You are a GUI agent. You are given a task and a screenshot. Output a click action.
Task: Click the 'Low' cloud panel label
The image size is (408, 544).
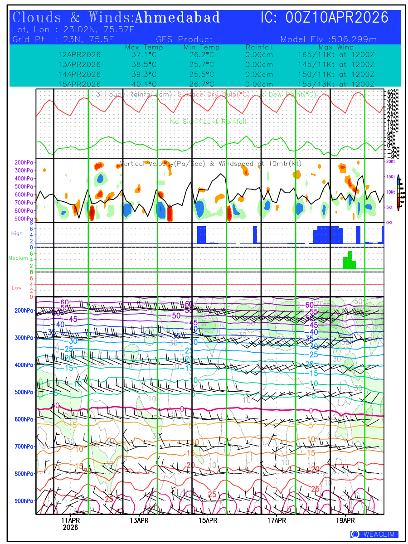click(17, 287)
